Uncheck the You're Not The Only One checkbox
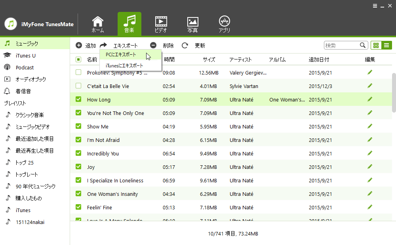This screenshot has width=396, height=245. click(78, 113)
